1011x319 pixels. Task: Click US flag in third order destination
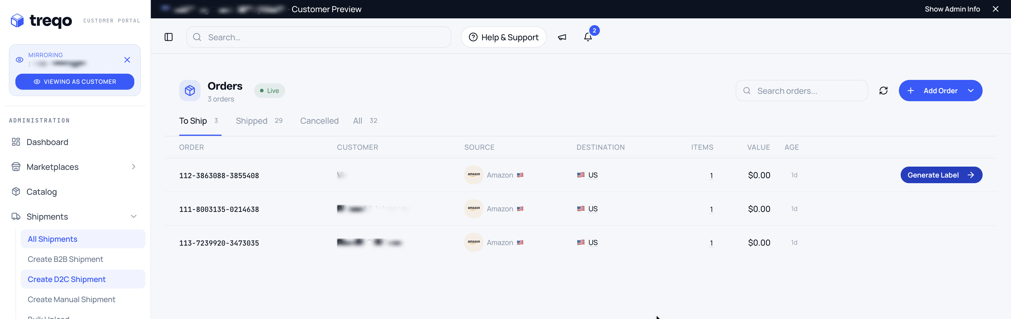click(x=581, y=242)
